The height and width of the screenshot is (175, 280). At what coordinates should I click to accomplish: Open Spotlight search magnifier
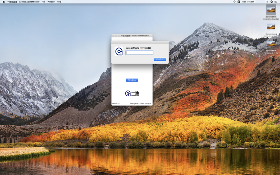pyautogui.click(x=267, y=2)
